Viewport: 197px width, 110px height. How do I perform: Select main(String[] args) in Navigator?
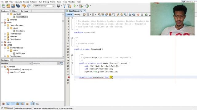click(18, 72)
